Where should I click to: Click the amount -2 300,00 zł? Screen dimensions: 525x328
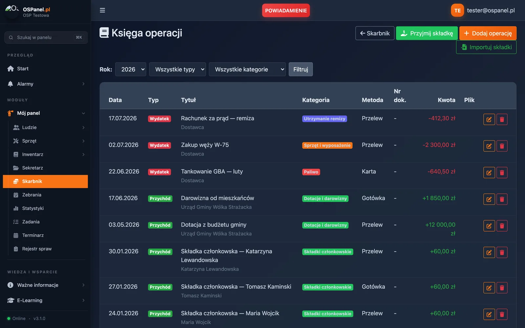(x=439, y=145)
